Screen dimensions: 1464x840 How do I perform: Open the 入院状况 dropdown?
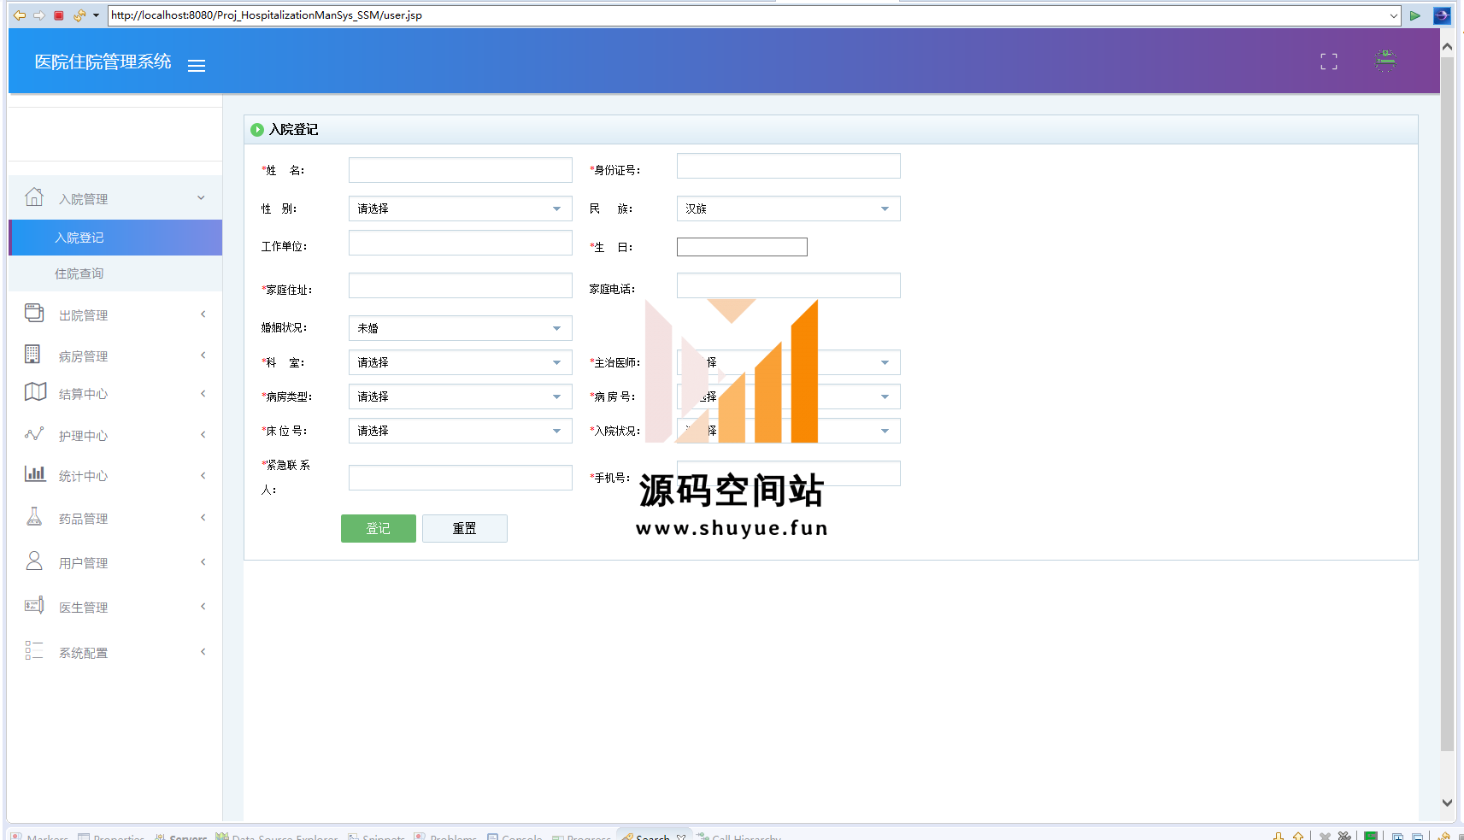(x=788, y=431)
